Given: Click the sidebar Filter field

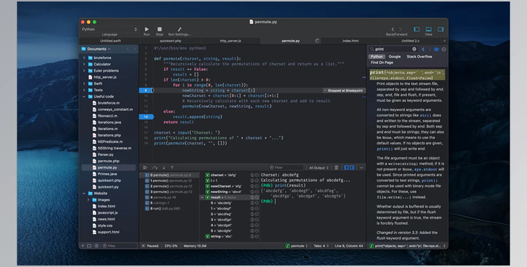Looking at the screenshot, I should tap(119, 246).
